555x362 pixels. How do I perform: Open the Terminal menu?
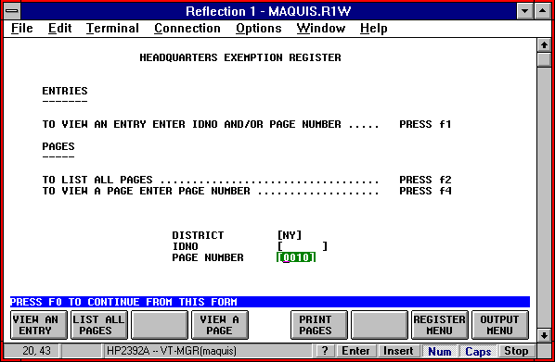(x=112, y=29)
